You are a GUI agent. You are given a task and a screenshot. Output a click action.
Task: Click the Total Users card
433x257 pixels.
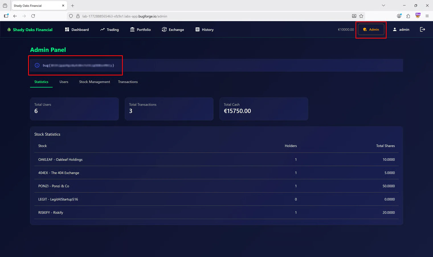coord(74,109)
